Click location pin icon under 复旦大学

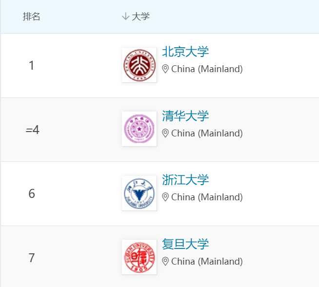[165, 261]
